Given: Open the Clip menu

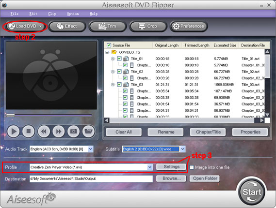Looking at the screenshot, I should click(x=52, y=14).
